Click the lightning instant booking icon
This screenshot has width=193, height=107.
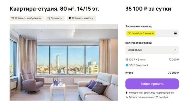[127, 93]
